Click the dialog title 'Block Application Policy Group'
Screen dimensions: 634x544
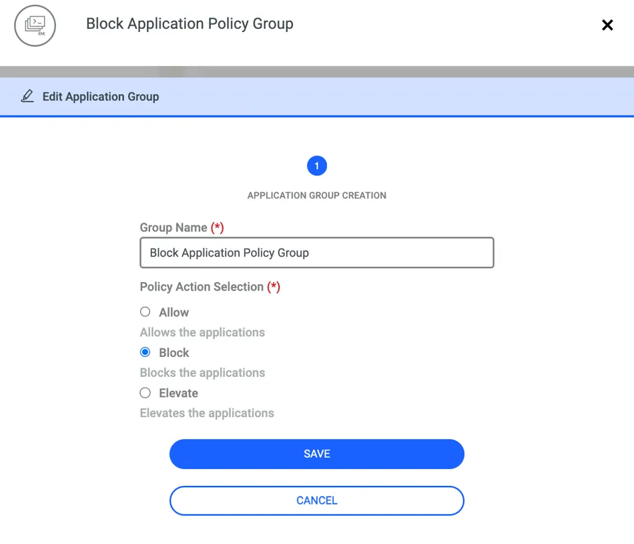point(190,24)
